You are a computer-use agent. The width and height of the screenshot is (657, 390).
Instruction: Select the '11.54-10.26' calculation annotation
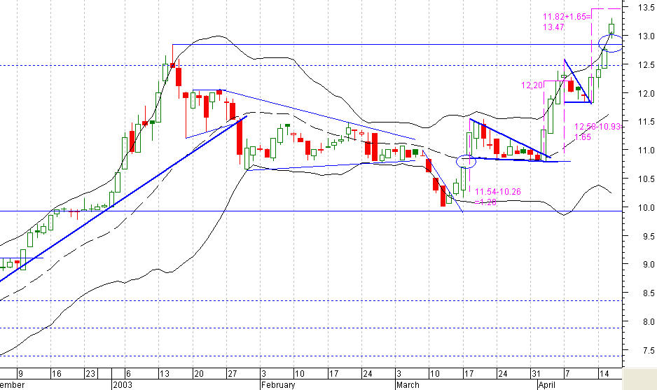pyautogui.click(x=498, y=192)
